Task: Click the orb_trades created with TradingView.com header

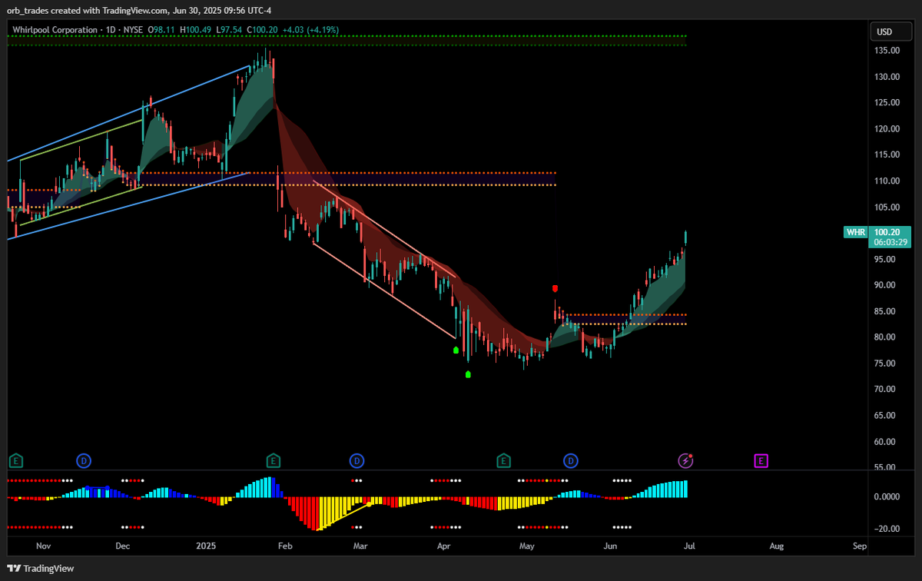Action: click(139, 10)
